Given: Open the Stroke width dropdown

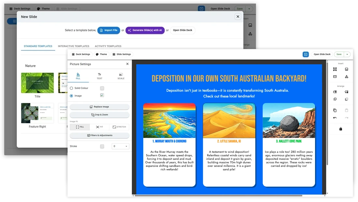Looking at the screenshot, I should (x=120, y=146).
